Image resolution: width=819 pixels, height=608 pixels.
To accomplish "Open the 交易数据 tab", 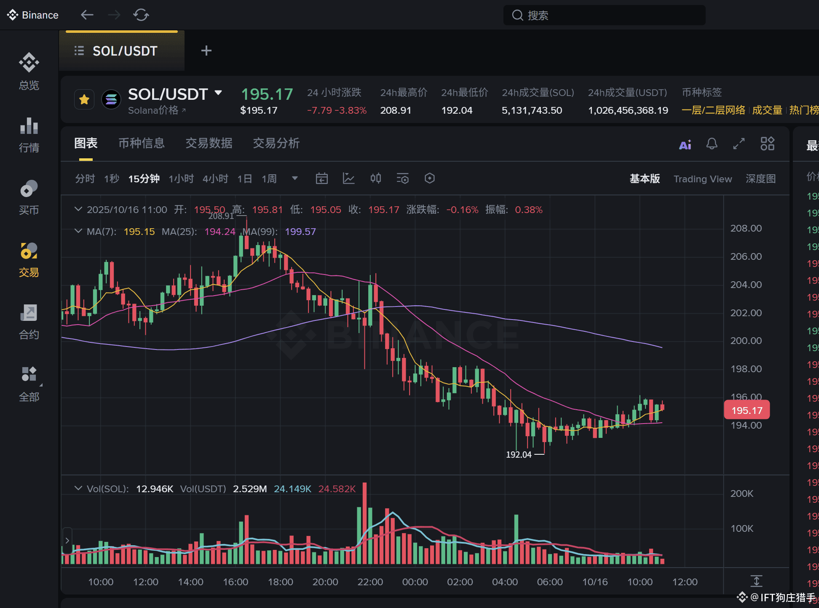I will [x=209, y=143].
